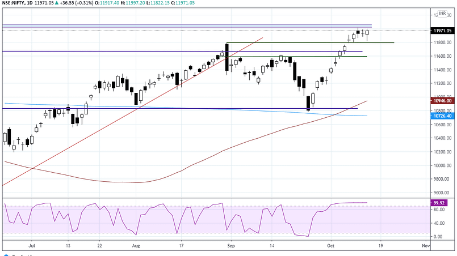This screenshot has width=457, height=256.
Task: Click the blue moving average value 10726.40
Action: tap(442, 116)
